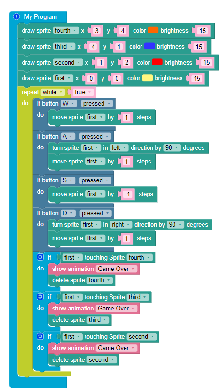Click gear icon on 'first touching Sprite fourth' if block
Screen dimensions: 220x392
click(40, 257)
